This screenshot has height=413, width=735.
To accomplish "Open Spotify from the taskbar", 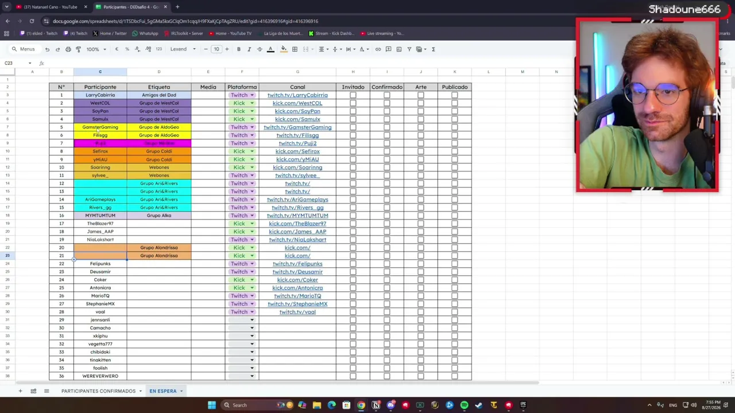I will 464,405.
